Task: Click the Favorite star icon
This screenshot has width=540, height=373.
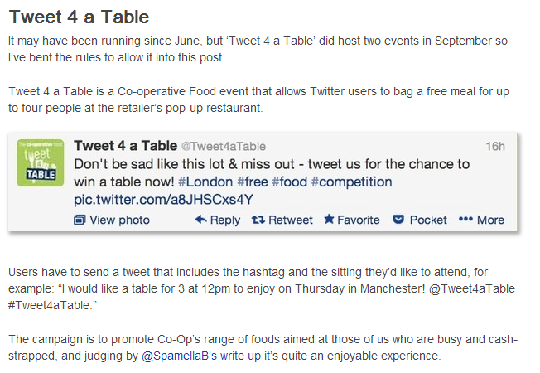Action: [x=329, y=220]
